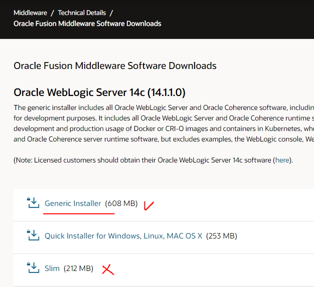Screen dimensions: 314x287
Task: Navigate to the Technical Details breadcrumb
Action: (82, 12)
